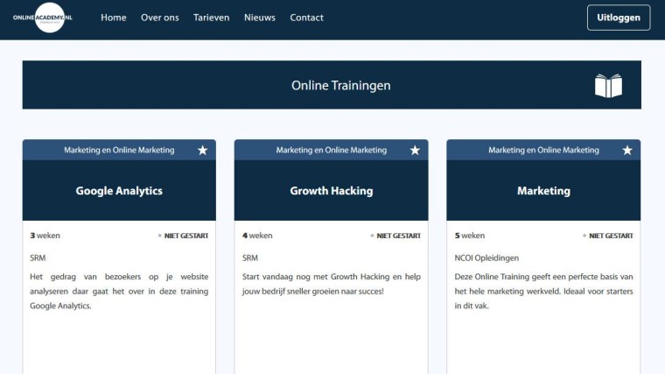Open the Nieuws page
The image size is (665, 374).
pyautogui.click(x=260, y=18)
